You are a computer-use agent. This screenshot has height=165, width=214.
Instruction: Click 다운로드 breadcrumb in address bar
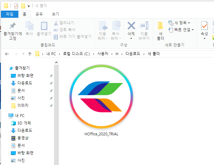point(133,54)
